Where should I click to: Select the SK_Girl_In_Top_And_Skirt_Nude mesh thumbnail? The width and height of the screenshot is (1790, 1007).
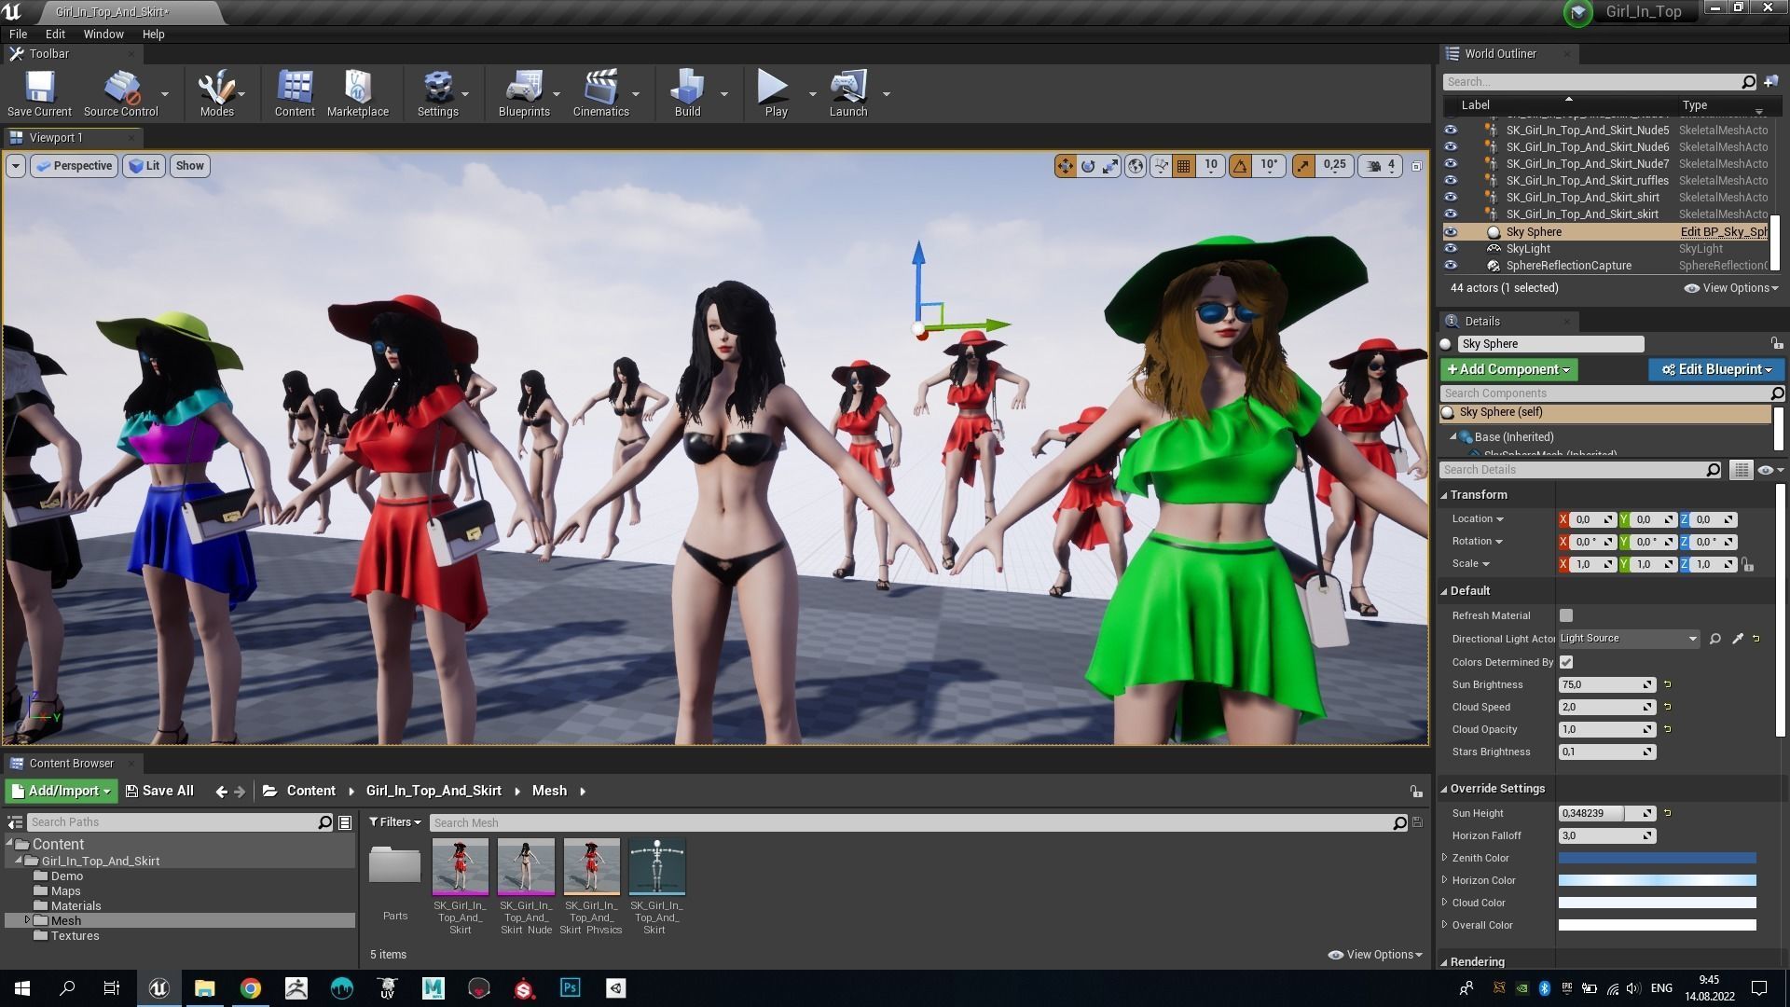coord(526,866)
